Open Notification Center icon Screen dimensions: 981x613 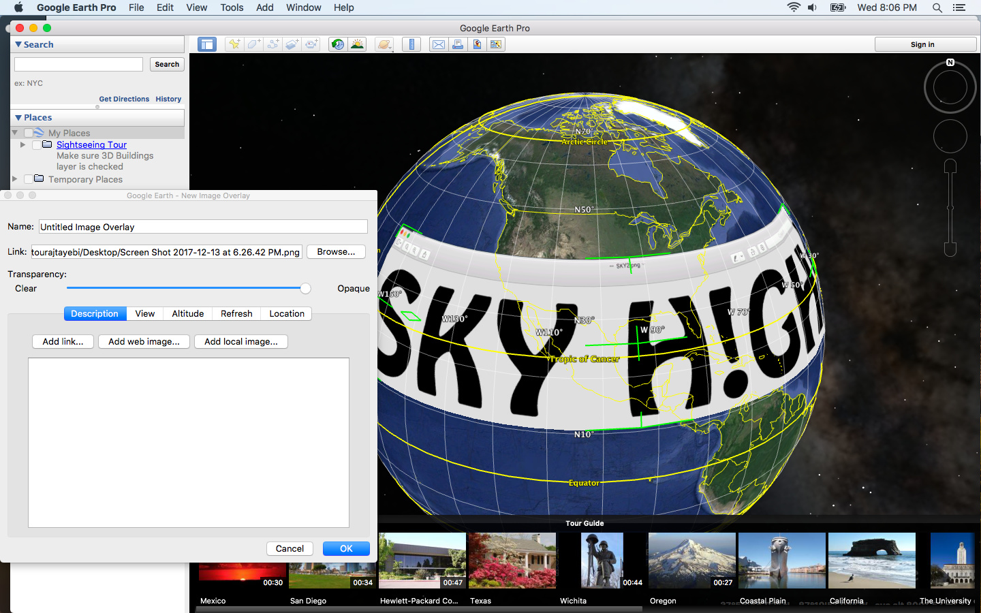959,7
